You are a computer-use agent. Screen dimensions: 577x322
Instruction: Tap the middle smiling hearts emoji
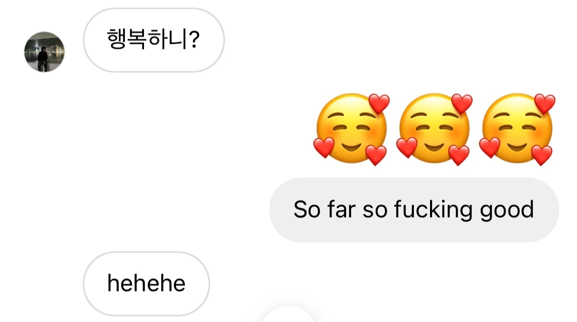[434, 129]
